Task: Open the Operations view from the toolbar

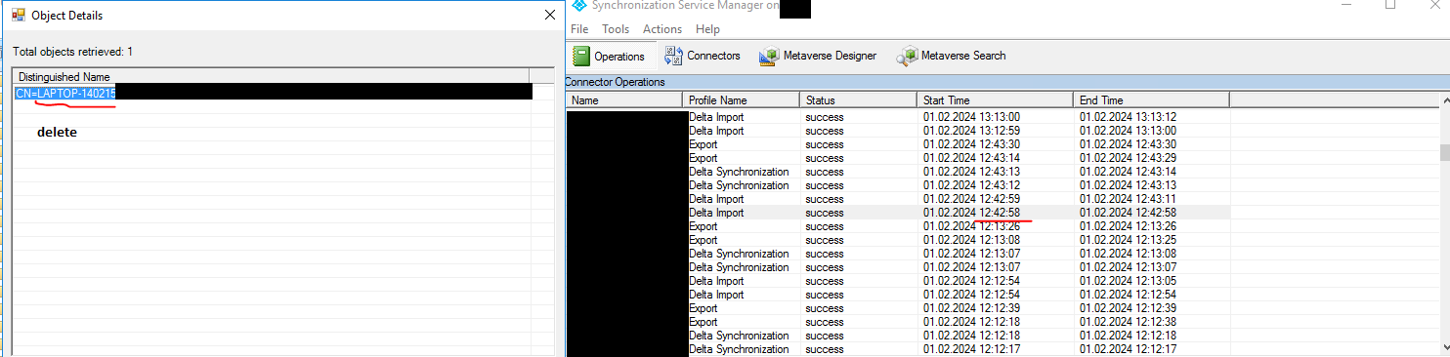Action: click(609, 56)
